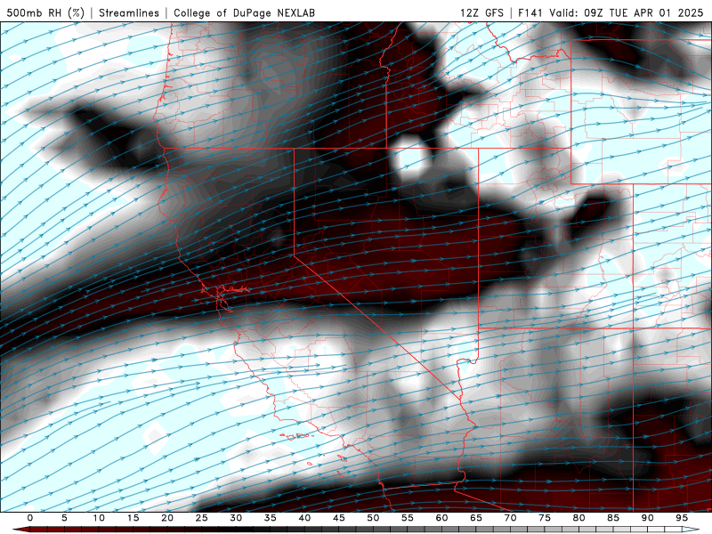Click the 35 label on the color scale
The height and width of the screenshot is (534, 712).
[271, 518]
